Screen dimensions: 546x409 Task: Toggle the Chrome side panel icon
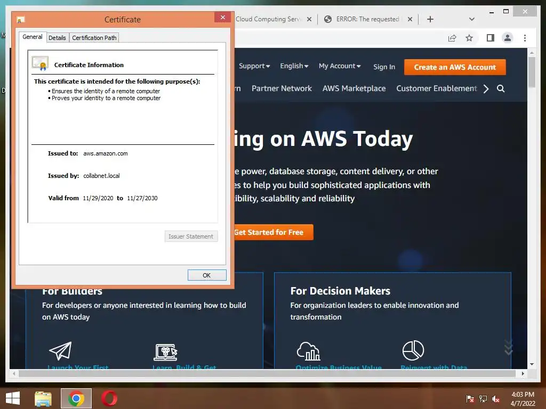491,38
